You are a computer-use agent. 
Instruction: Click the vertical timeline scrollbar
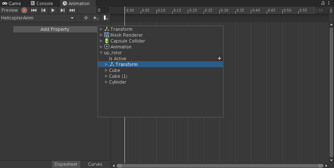331,92
